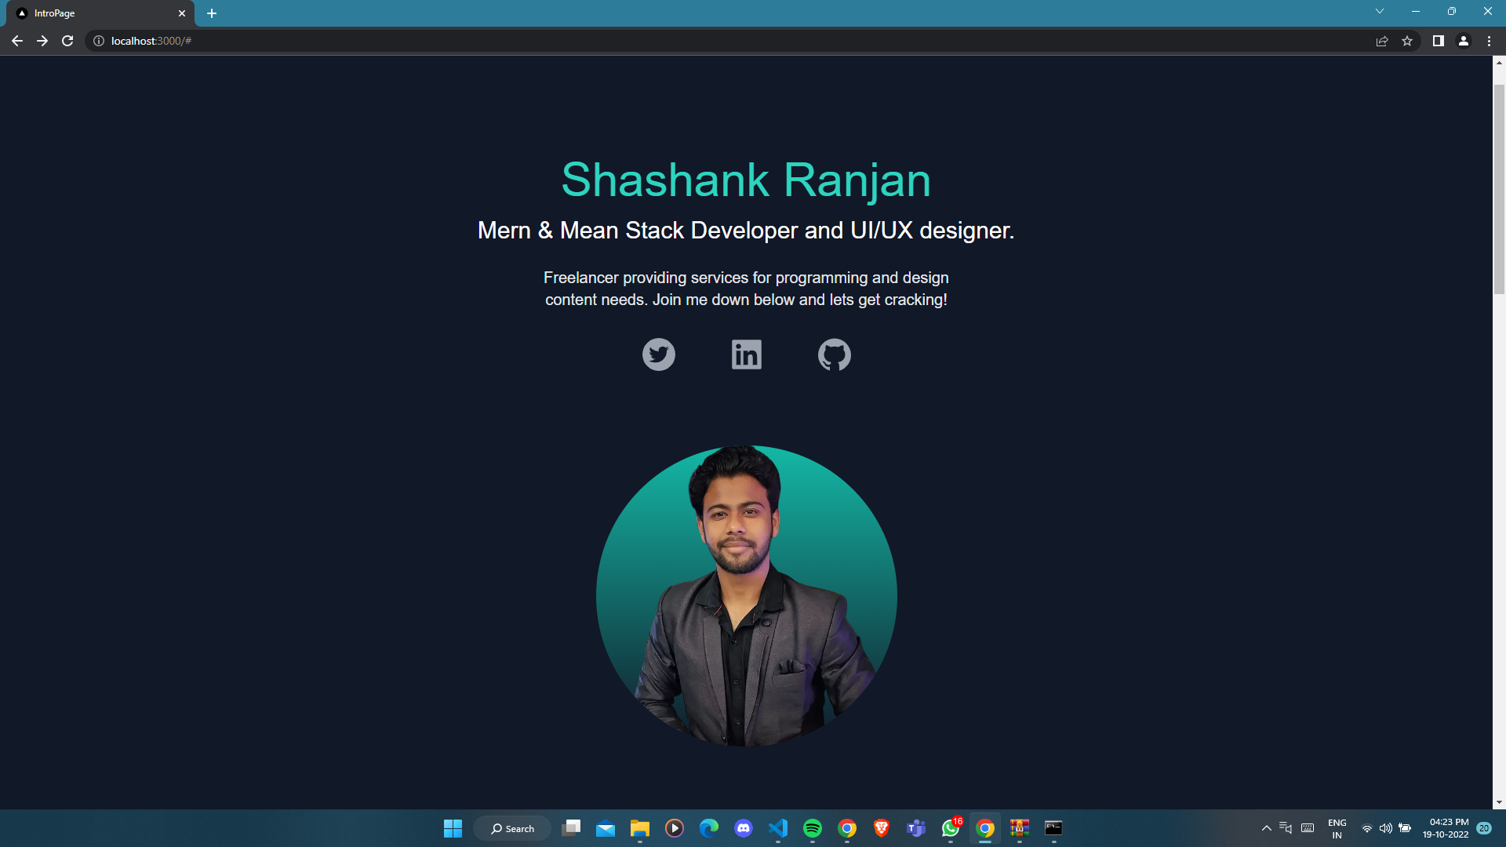The image size is (1506, 847).
Task: Open Shashank's LinkedIn profile icon
Action: tap(746, 354)
